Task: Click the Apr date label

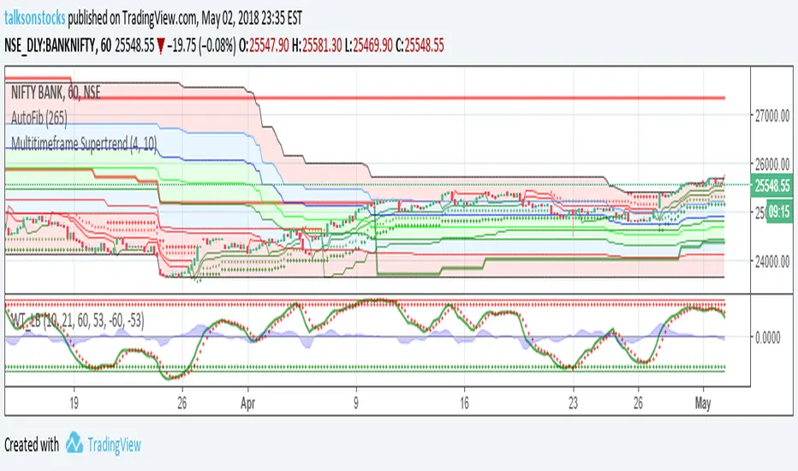Action: pos(247,403)
